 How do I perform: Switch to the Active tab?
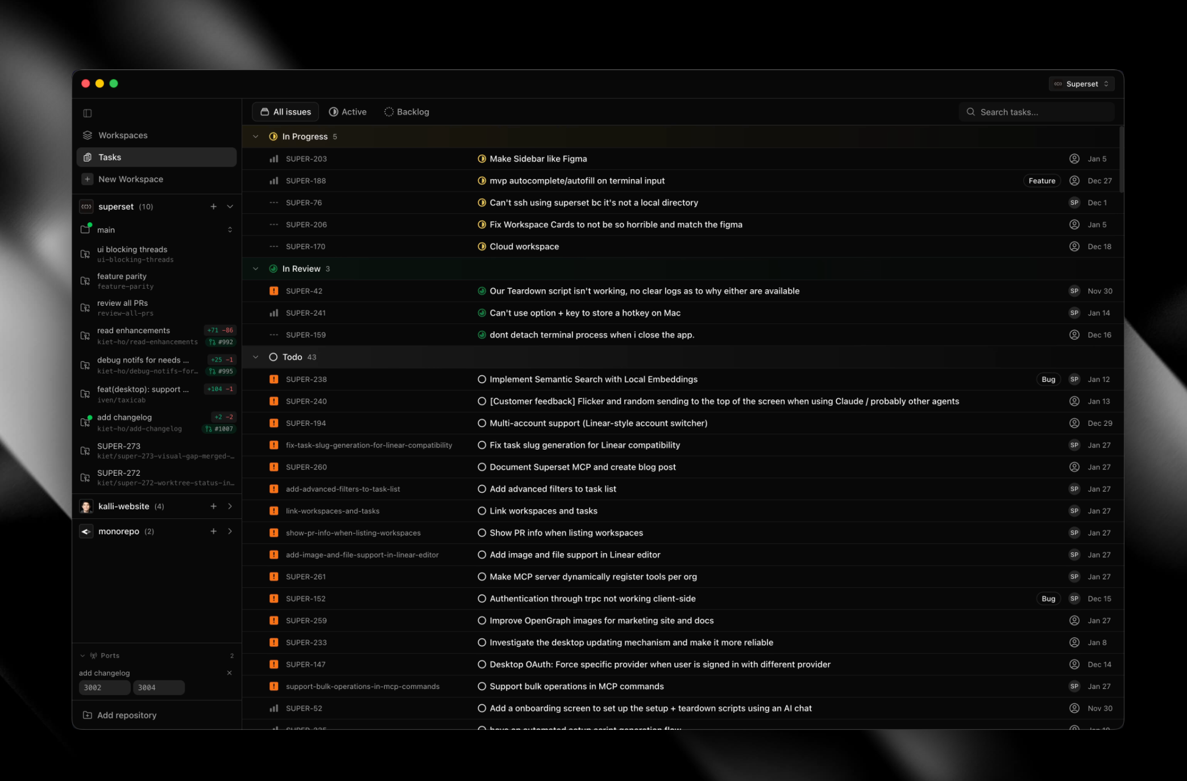click(347, 112)
